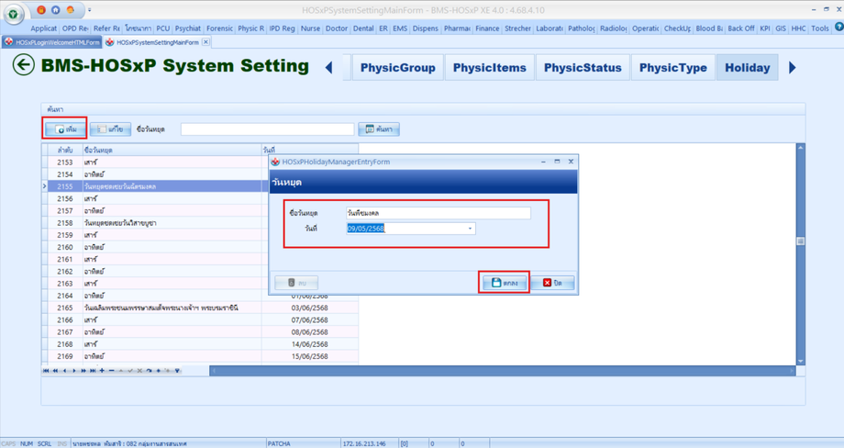
Task: Click the search (ค้นหา) button
Action: [x=379, y=129]
